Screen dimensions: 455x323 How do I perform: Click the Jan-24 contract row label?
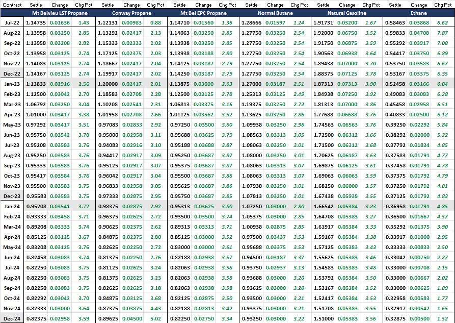click(12, 207)
